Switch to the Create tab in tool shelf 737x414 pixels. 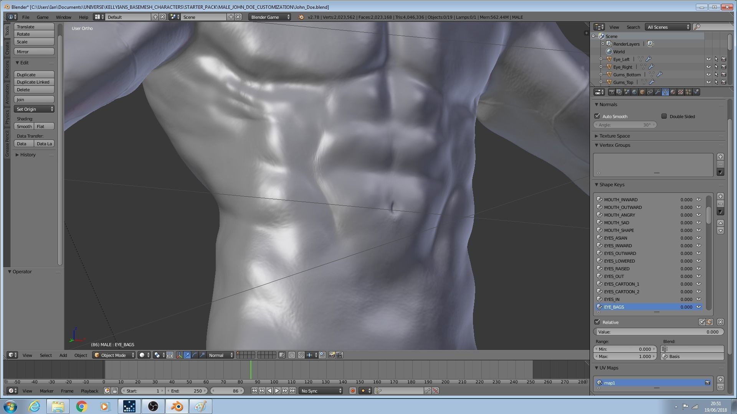7,48
